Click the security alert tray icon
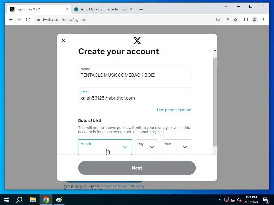Viewport: 274px width, 205px height. tap(227, 200)
